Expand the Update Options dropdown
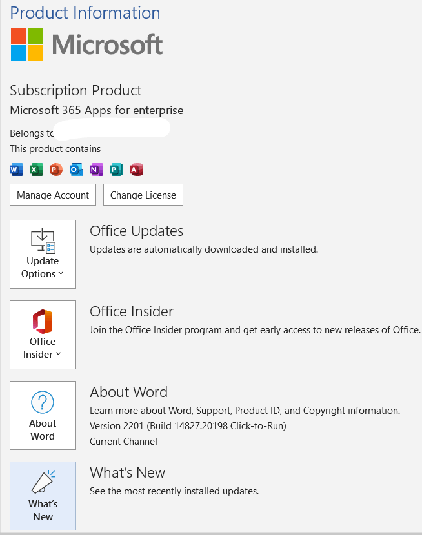The width and height of the screenshot is (422, 535). pos(43,254)
